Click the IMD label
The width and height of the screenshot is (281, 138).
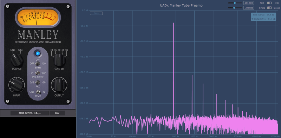276,3
